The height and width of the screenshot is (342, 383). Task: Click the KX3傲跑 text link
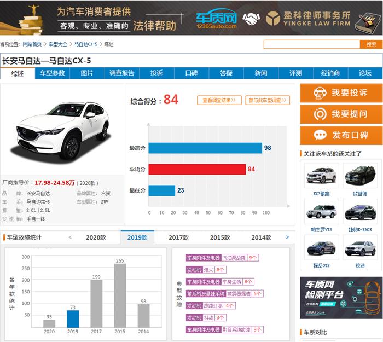[x=322, y=194]
